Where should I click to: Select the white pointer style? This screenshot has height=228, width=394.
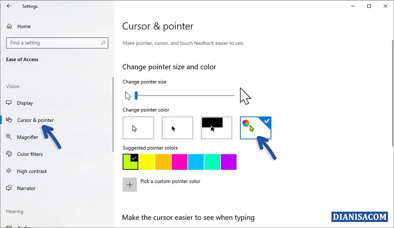point(138,128)
